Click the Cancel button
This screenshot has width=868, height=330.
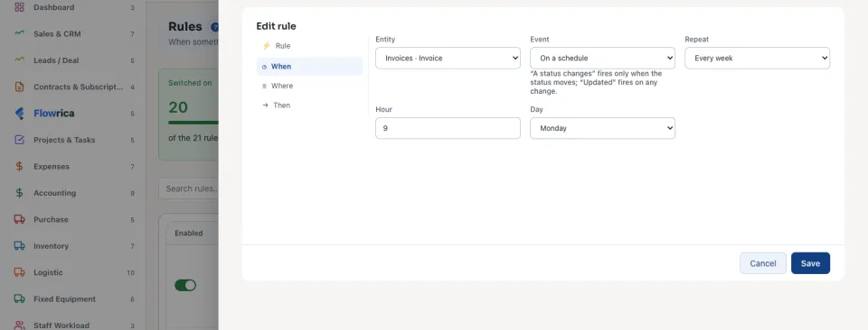763,263
